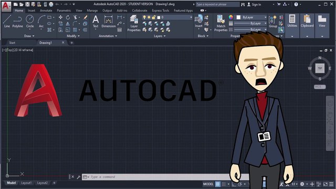Open the AutoCAD application menu button
The height and width of the screenshot is (189, 336).
pos(6,6)
